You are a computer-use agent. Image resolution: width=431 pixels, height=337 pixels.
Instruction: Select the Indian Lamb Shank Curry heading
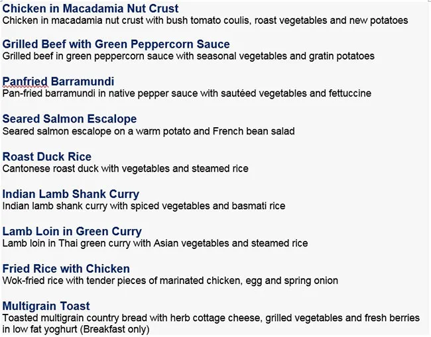(x=71, y=194)
